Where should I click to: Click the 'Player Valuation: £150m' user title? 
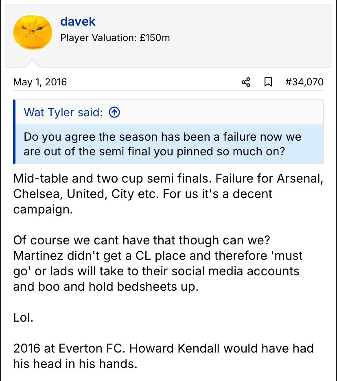(115, 38)
